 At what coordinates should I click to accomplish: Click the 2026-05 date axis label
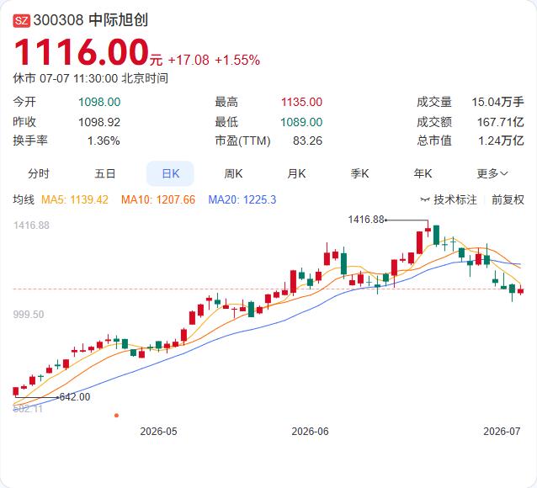pos(158,431)
